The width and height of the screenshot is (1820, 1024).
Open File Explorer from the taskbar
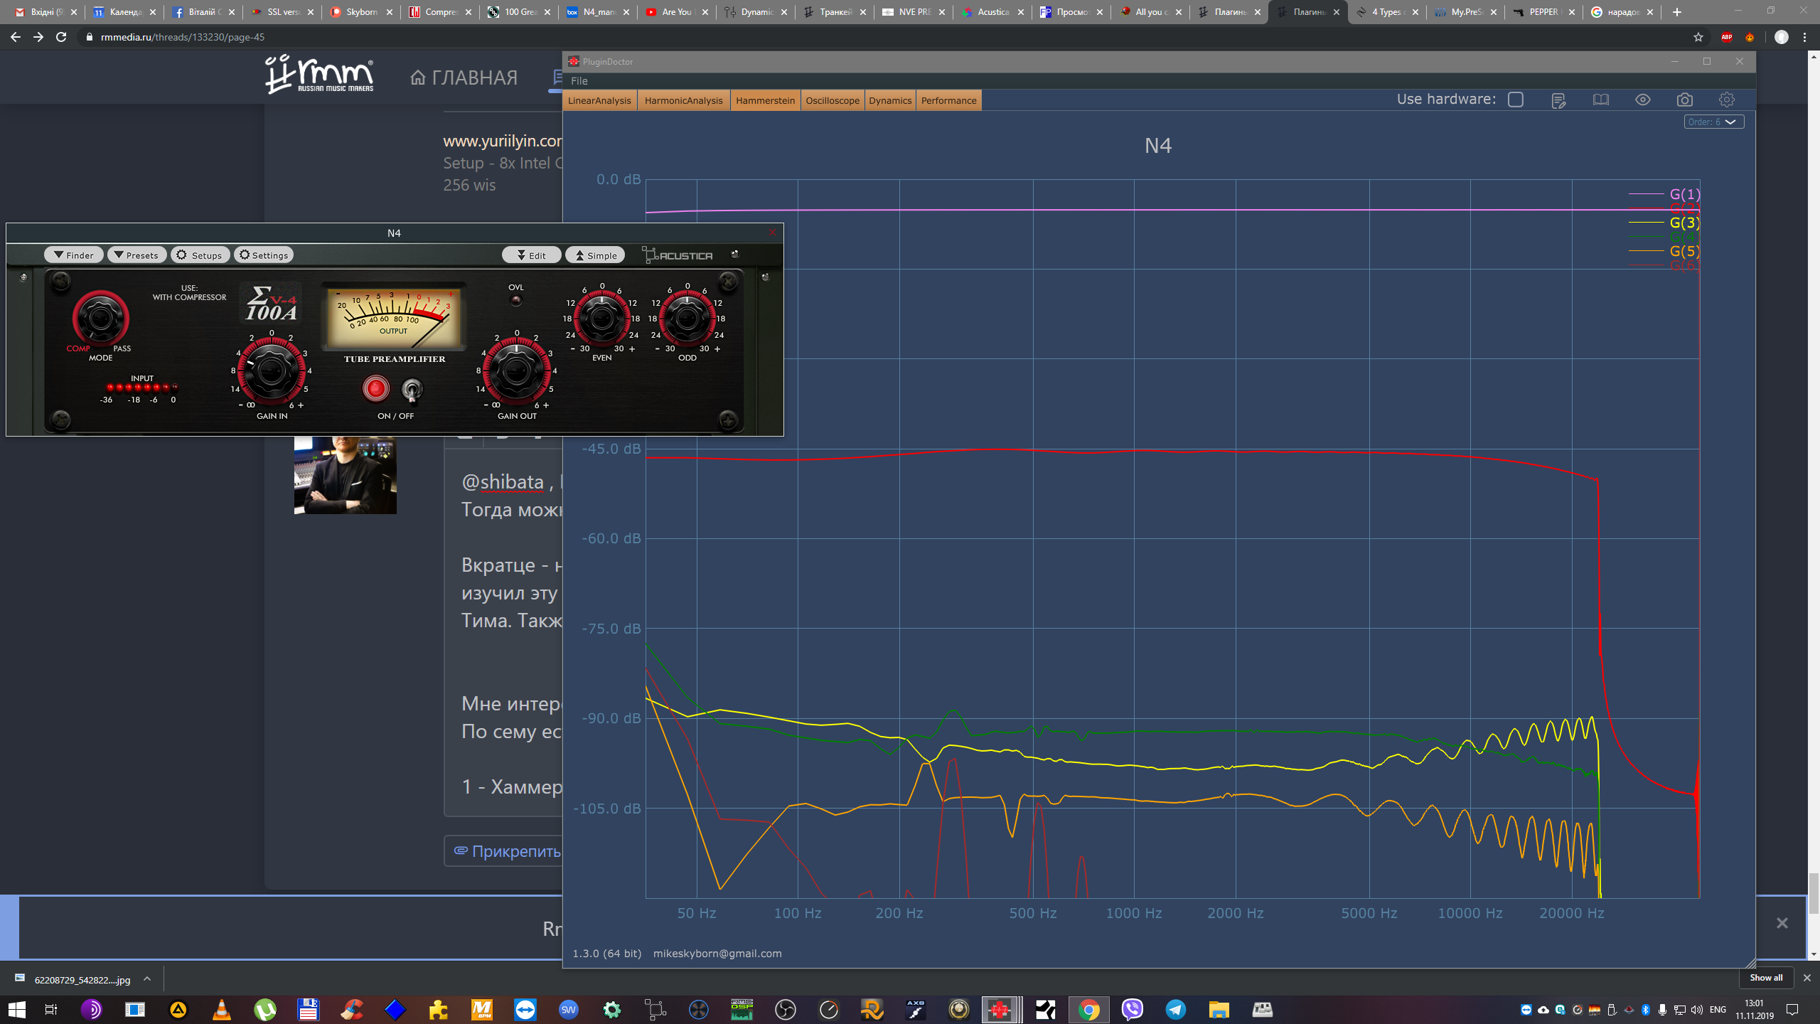click(1219, 1009)
